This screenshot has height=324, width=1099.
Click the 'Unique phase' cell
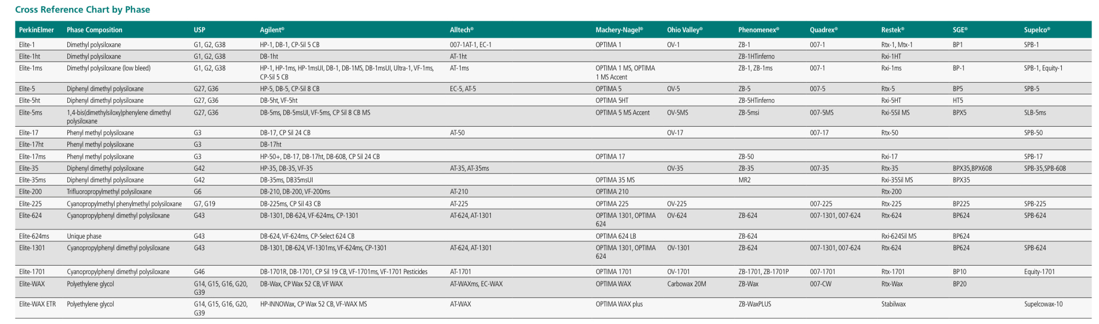click(x=84, y=237)
